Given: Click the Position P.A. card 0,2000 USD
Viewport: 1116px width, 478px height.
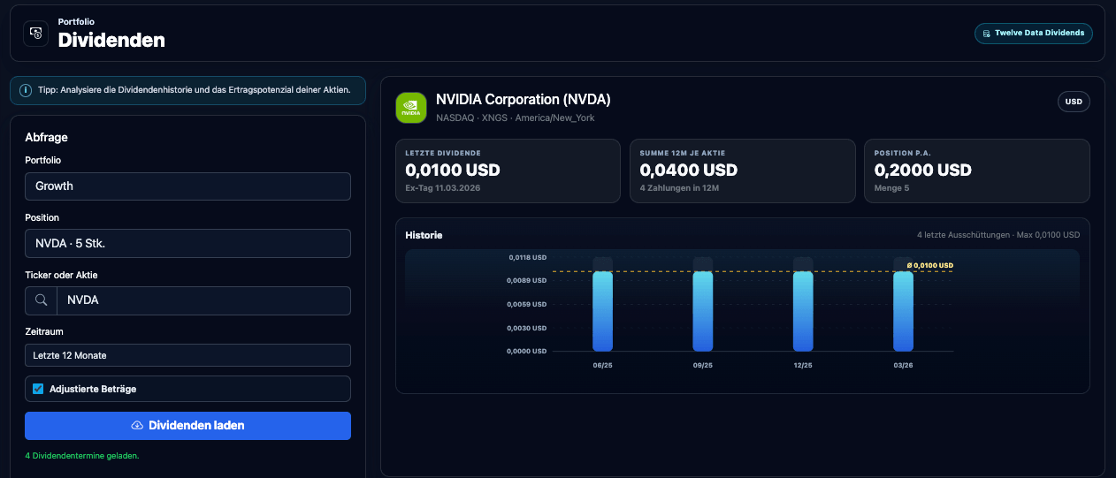Looking at the screenshot, I should (x=977, y=171).
